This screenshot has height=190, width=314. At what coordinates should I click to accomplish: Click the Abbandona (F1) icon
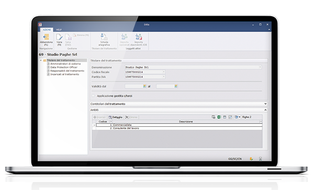46,37
